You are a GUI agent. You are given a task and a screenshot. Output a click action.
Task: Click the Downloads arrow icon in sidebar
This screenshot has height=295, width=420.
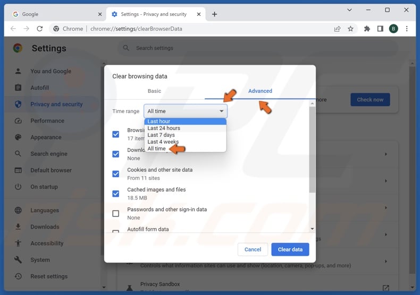18,227
